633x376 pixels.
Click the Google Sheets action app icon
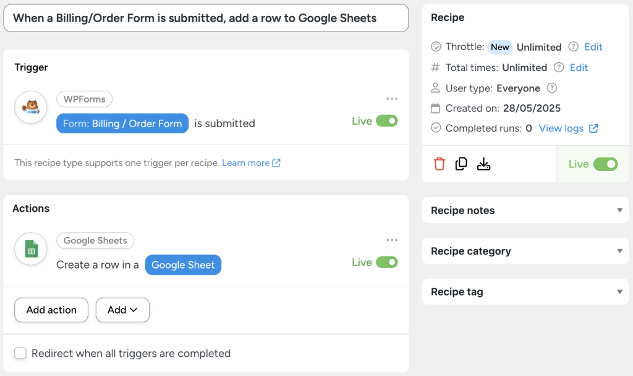coord(30,249)
